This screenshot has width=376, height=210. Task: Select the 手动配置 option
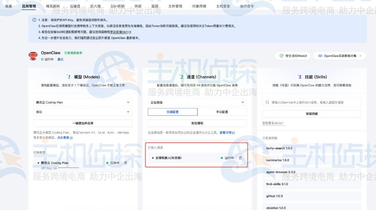222,112
